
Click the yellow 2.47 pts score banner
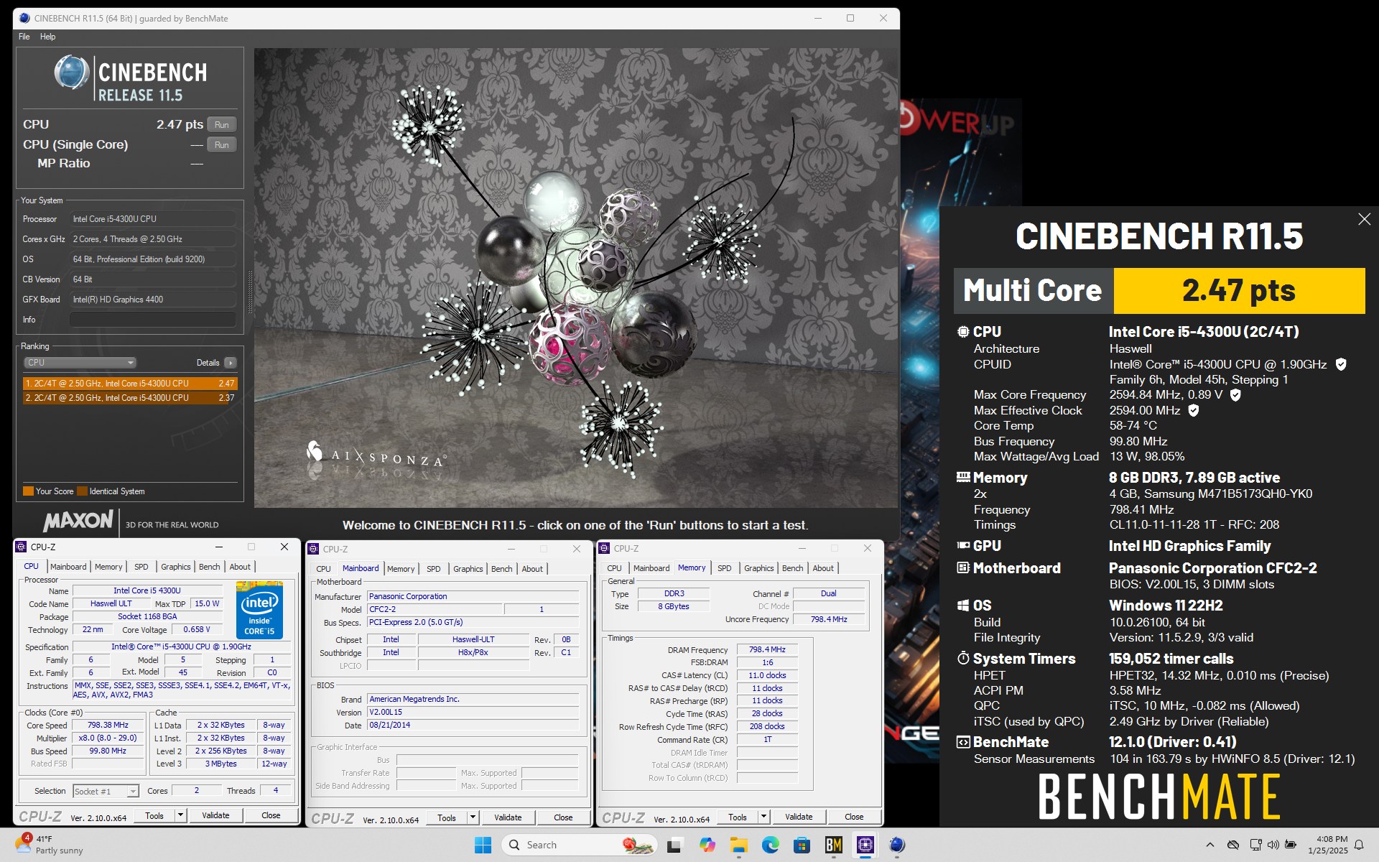click(1239, 291)
